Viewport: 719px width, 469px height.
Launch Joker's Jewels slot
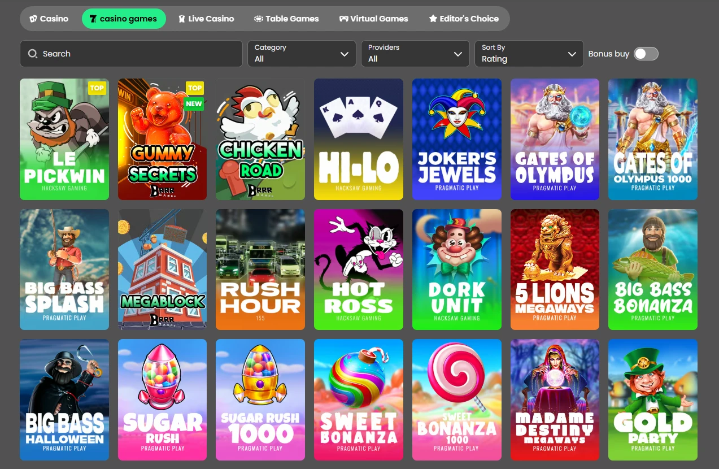pos(457,139)
